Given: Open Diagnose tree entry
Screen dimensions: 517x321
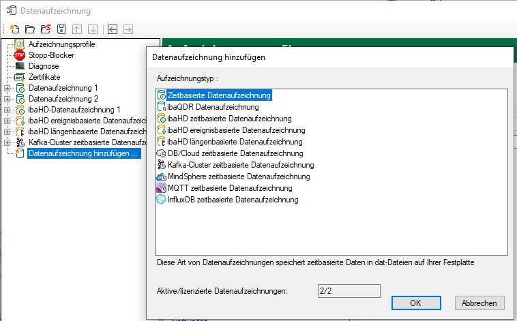Looking at the screenshot, I should tap(44, 66).
